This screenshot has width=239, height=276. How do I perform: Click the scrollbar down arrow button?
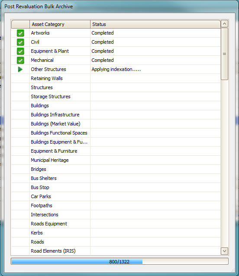pyautogui.click(x=224, y=251)
